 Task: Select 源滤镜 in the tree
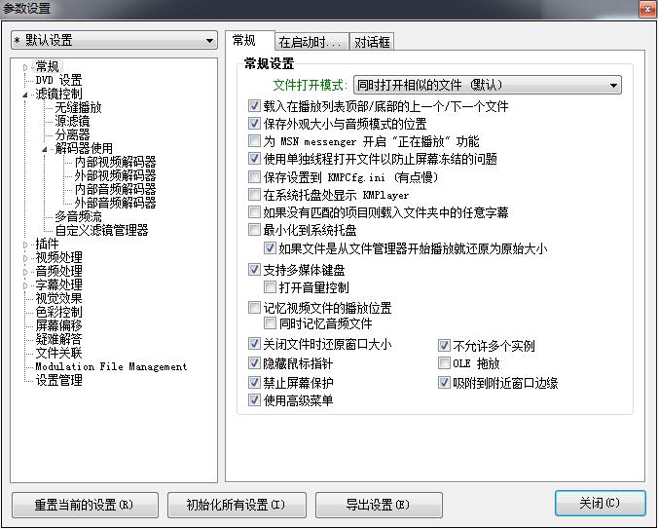tap(73, 121)
